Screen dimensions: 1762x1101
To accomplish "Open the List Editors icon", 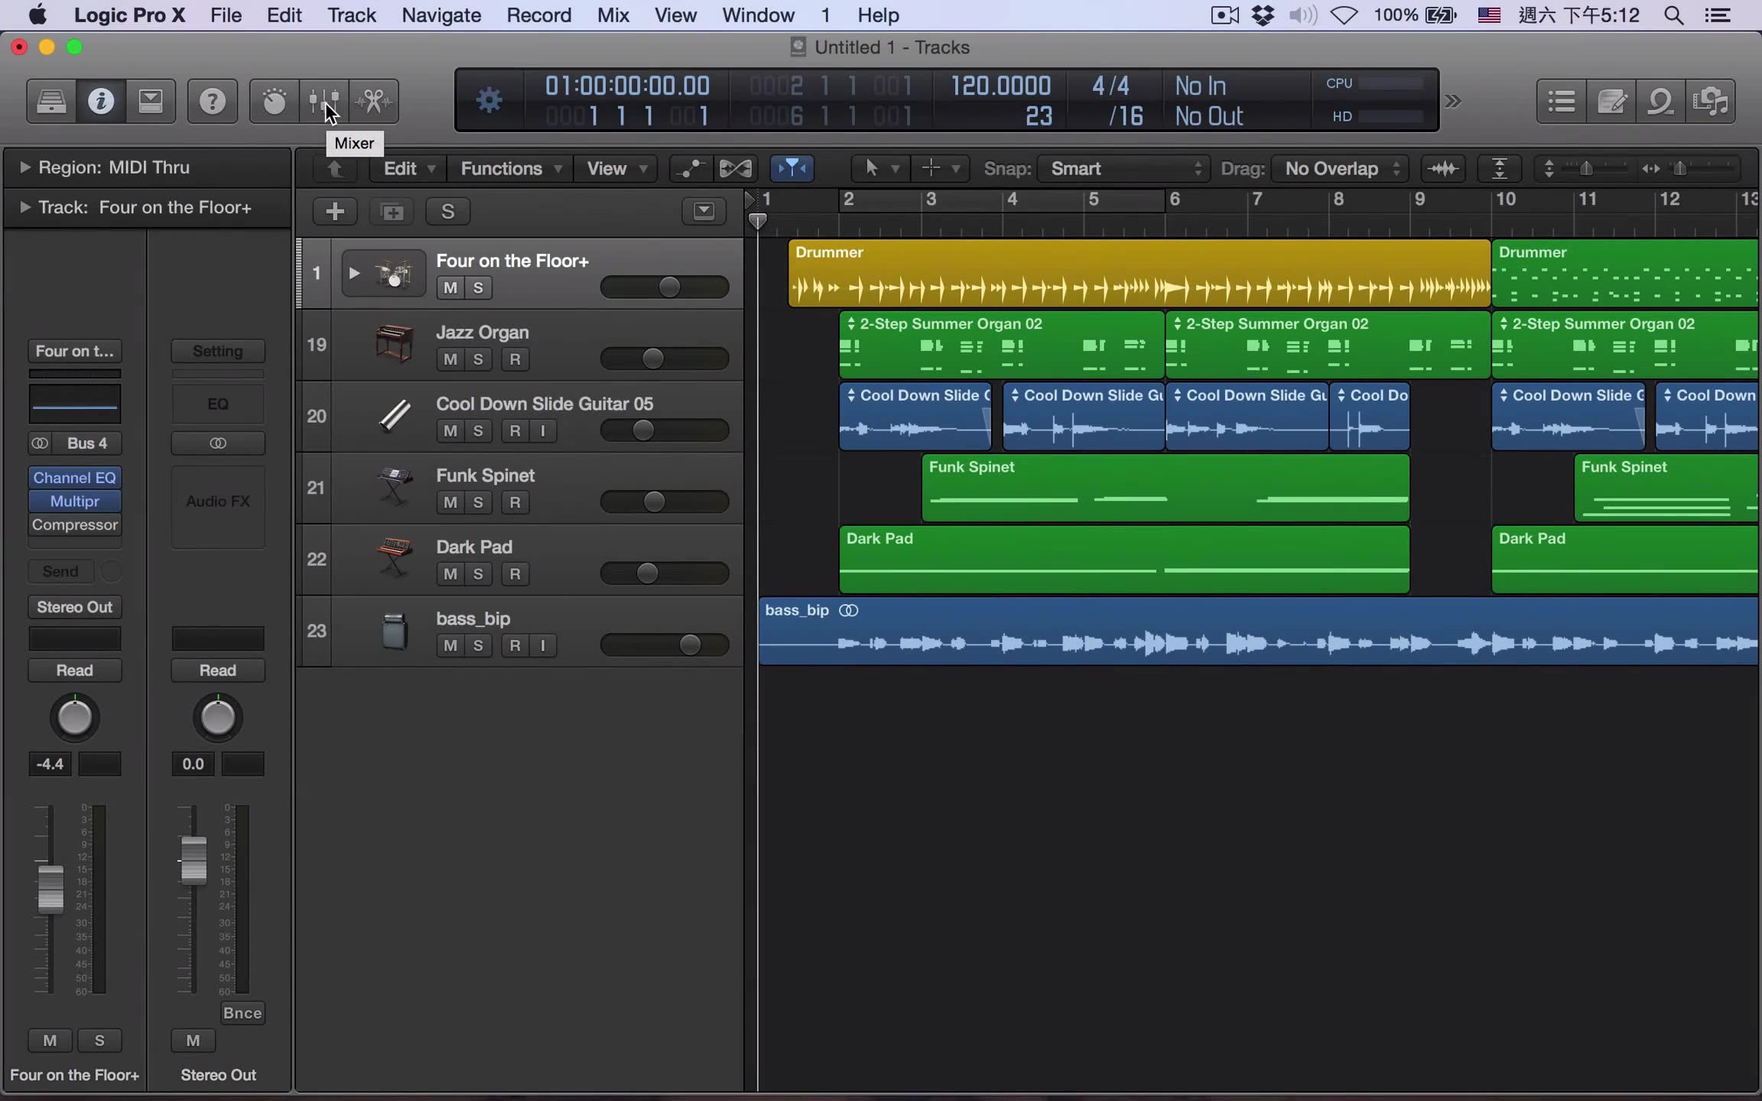I will coord(1561,100).
